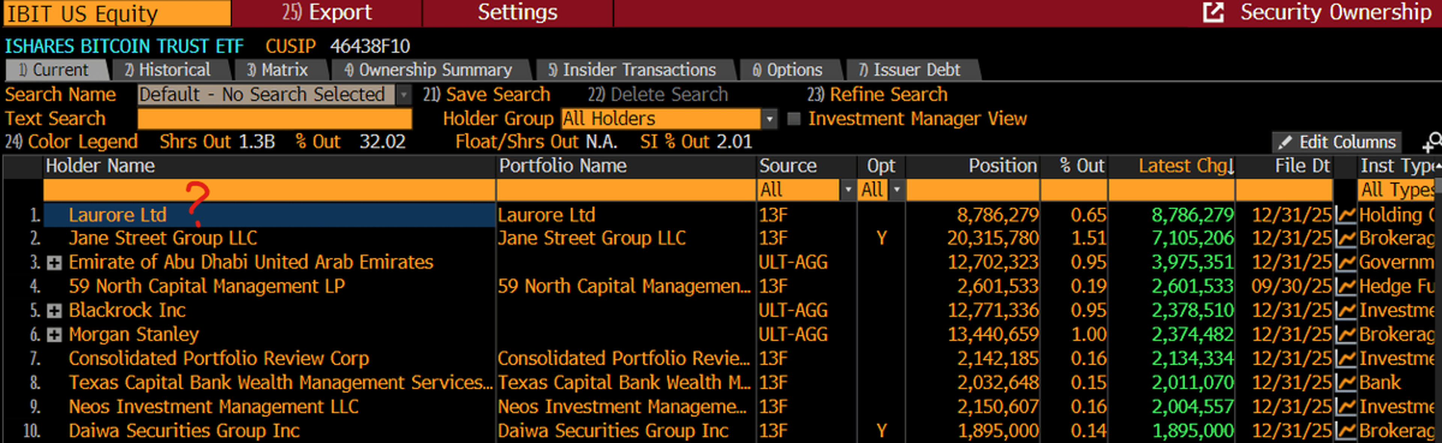The height and width of the screenshot is (443, 1442).
Task: Click chart icon on Neos Investment row
Action: [x=1346, y=407]
